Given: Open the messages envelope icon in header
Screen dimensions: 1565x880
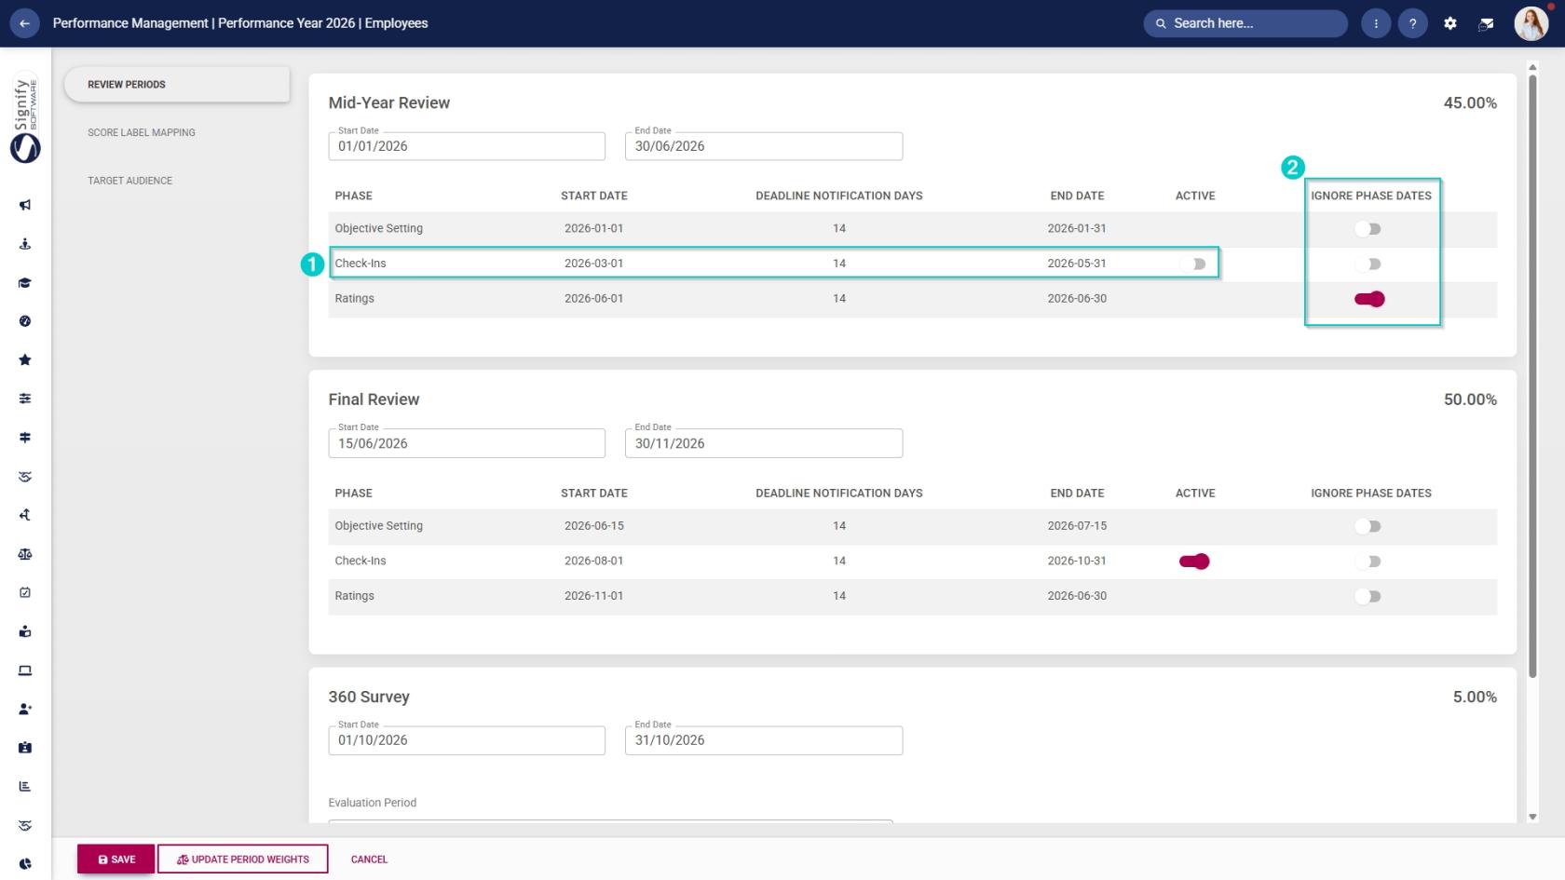Looking at the screenshot, I should pos(1486,23).
